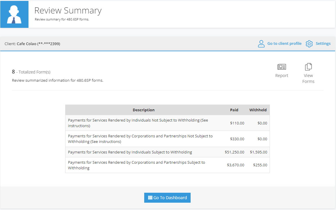
Task: Click the View Forms label
Action: (308, 78)
